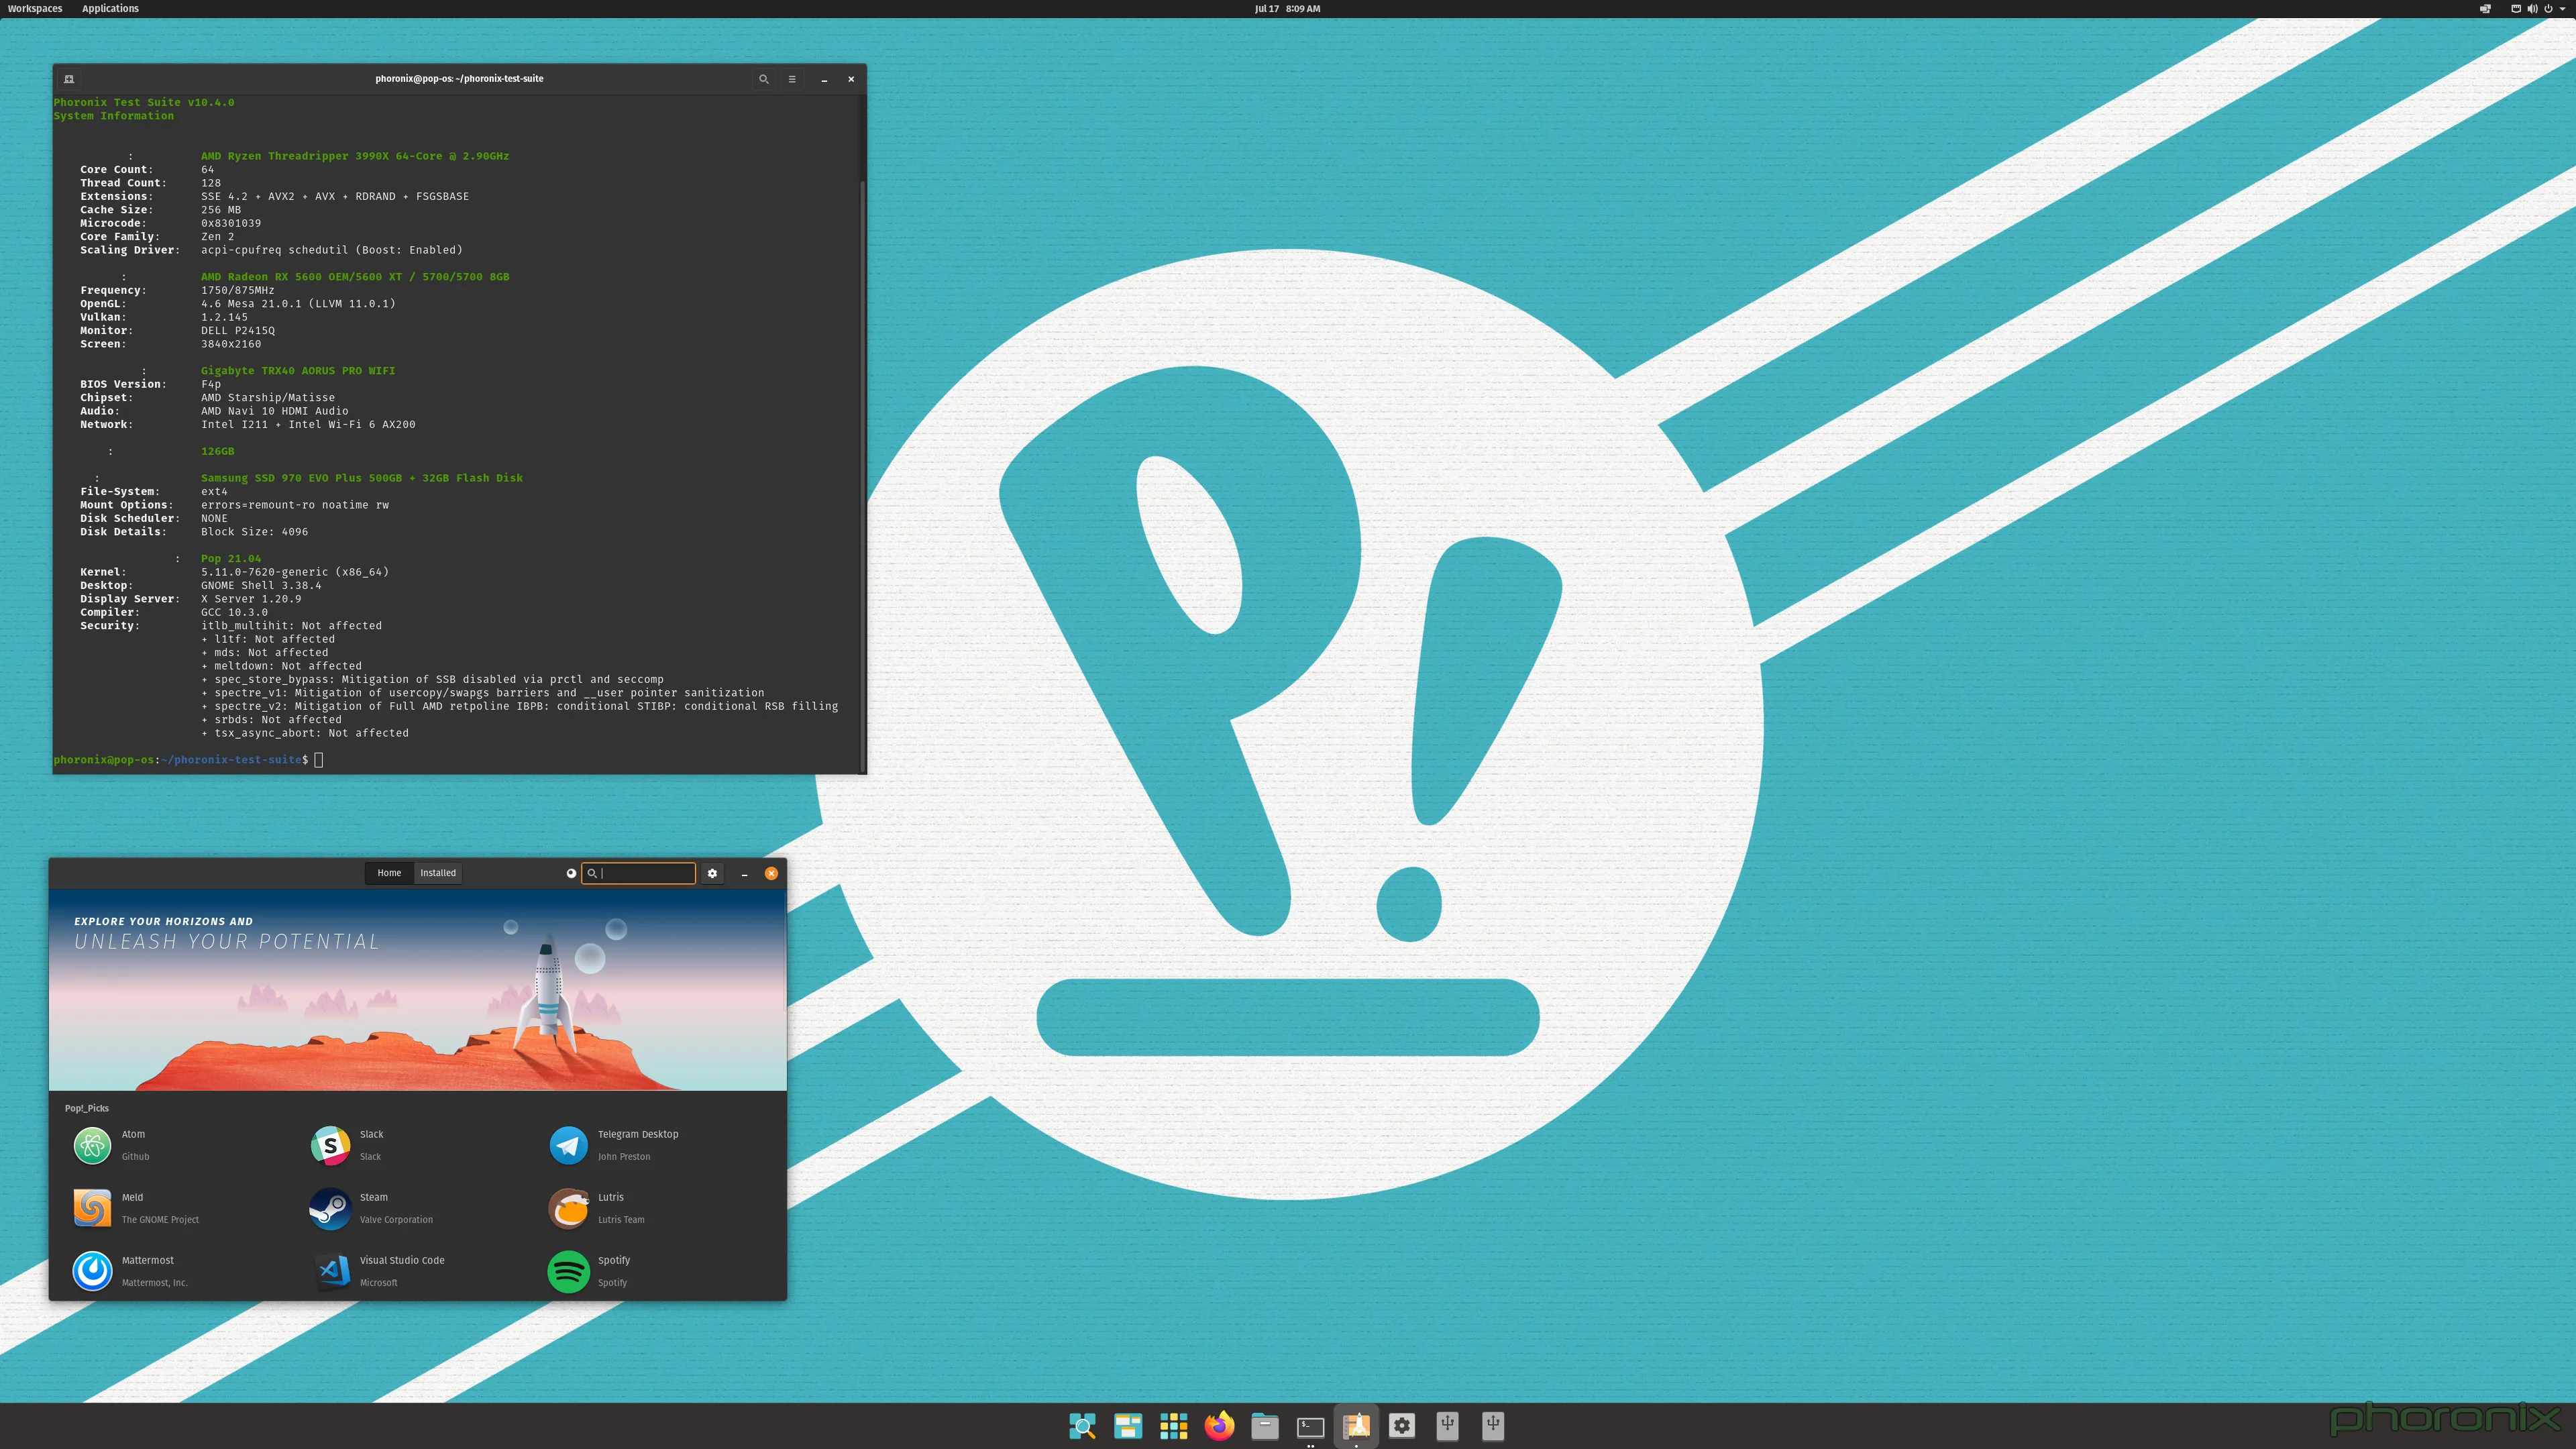
Task: Open the Mattermost app icon
Action: pyautogui.click(x=92, y=1271)
